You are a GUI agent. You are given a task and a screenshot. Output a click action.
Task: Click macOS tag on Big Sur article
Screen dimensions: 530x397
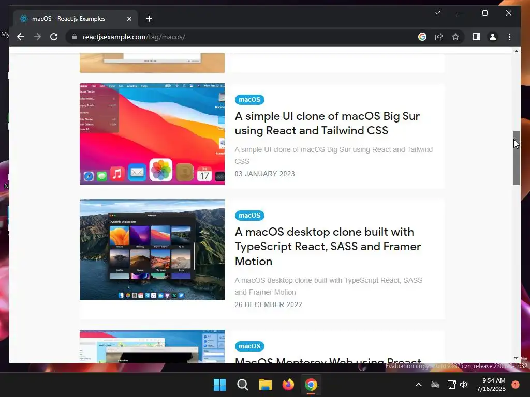[249, 100]
